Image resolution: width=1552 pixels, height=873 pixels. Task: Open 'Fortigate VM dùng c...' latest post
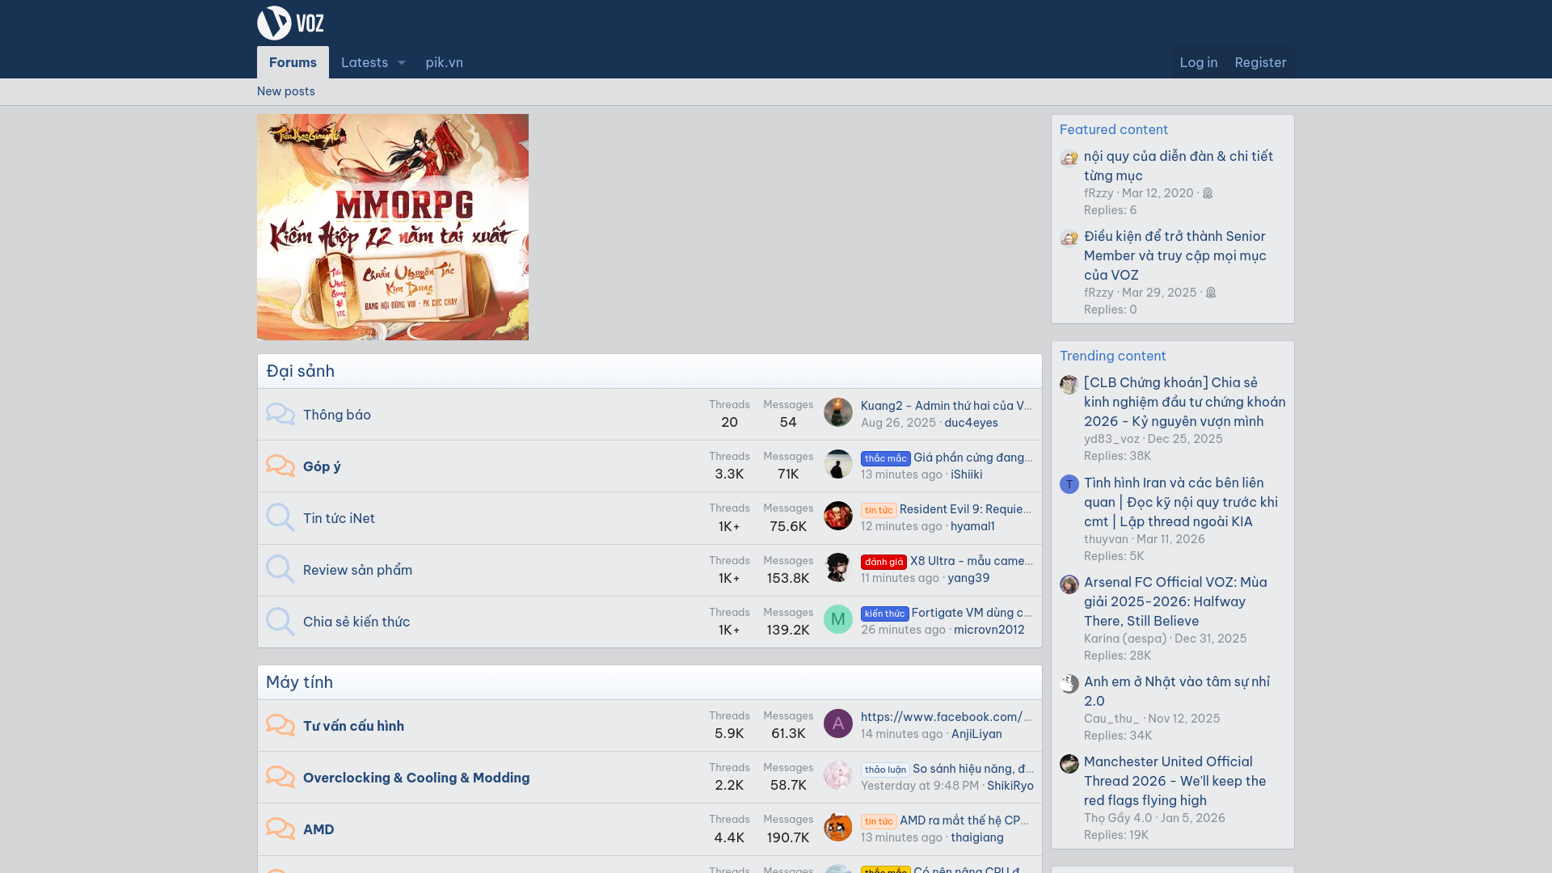(x=972, y=613)
